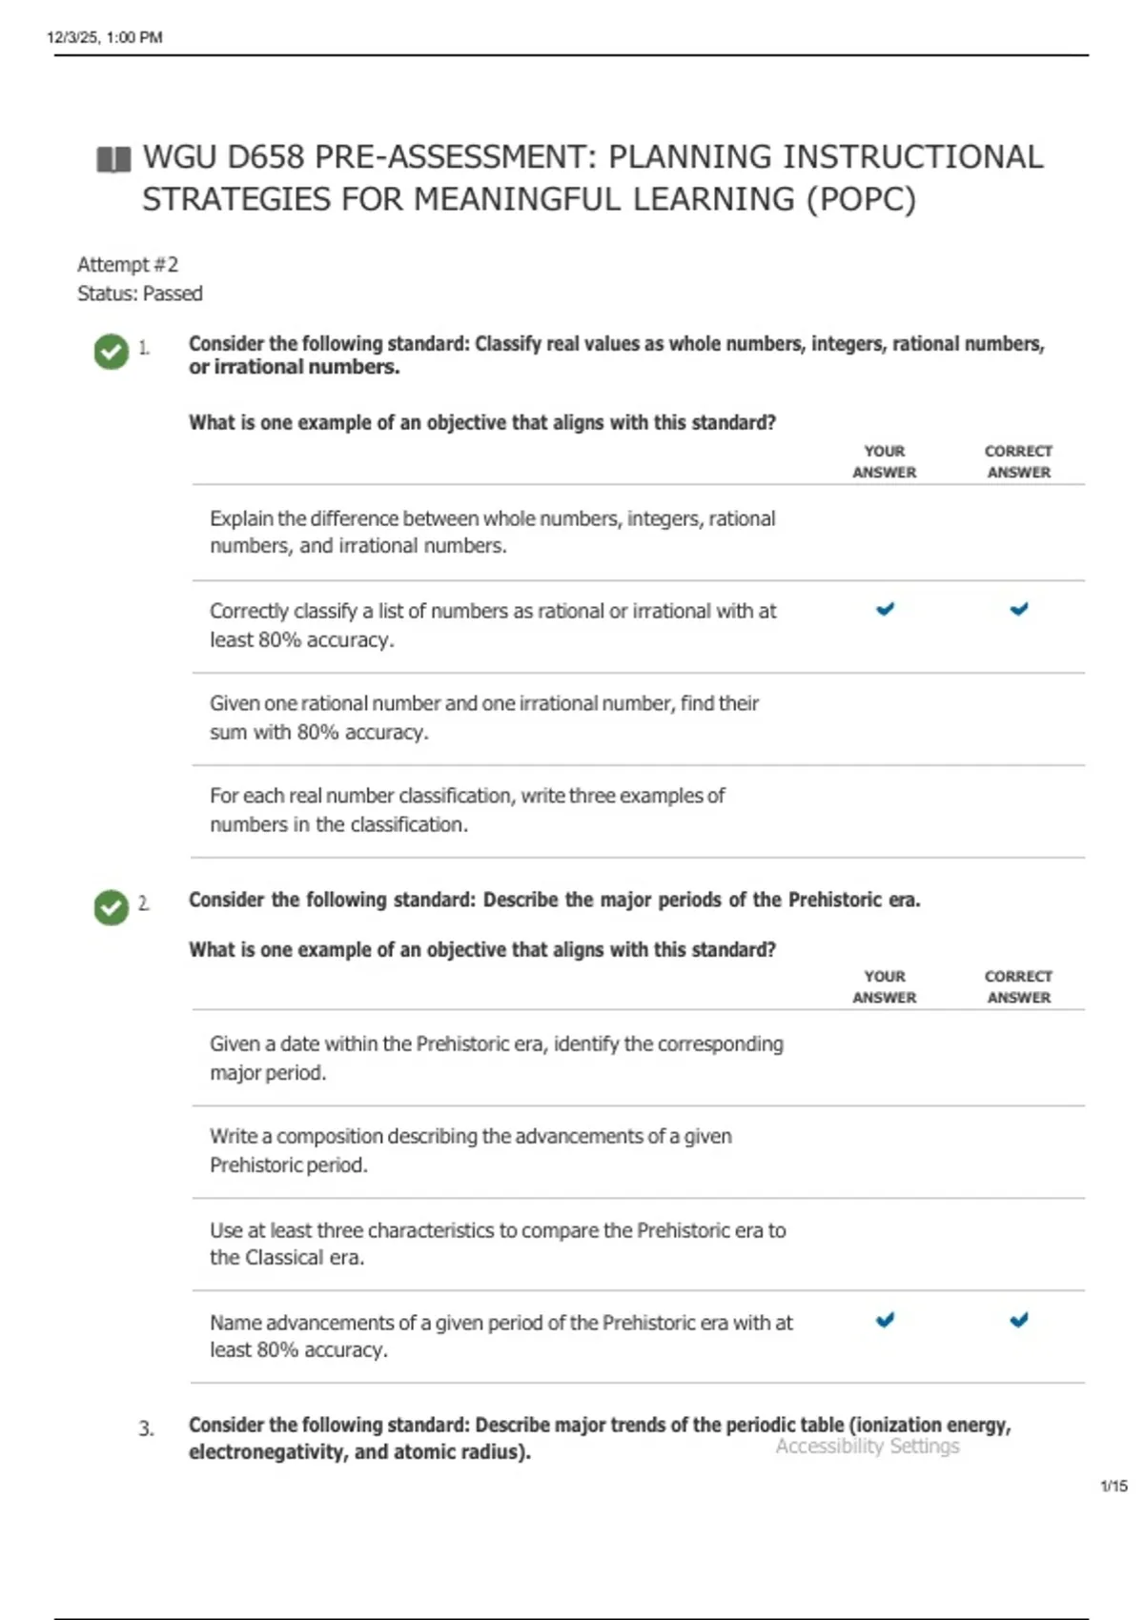Click the 'Status: Passed' label
This screenshot has width=1144, height=1620.
pyautogui.click(x=140, y=294)
